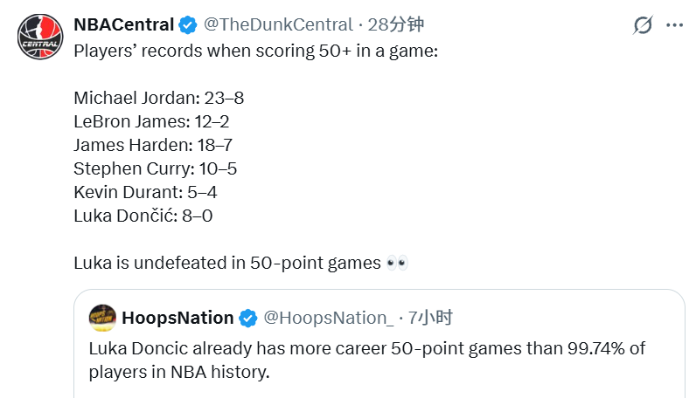Open the @TheDunkCentral handle link

pyautogui.click(x=278, y=24)
